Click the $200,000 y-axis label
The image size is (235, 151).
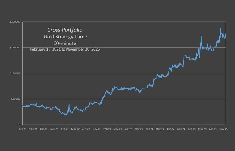pos(15,22)
